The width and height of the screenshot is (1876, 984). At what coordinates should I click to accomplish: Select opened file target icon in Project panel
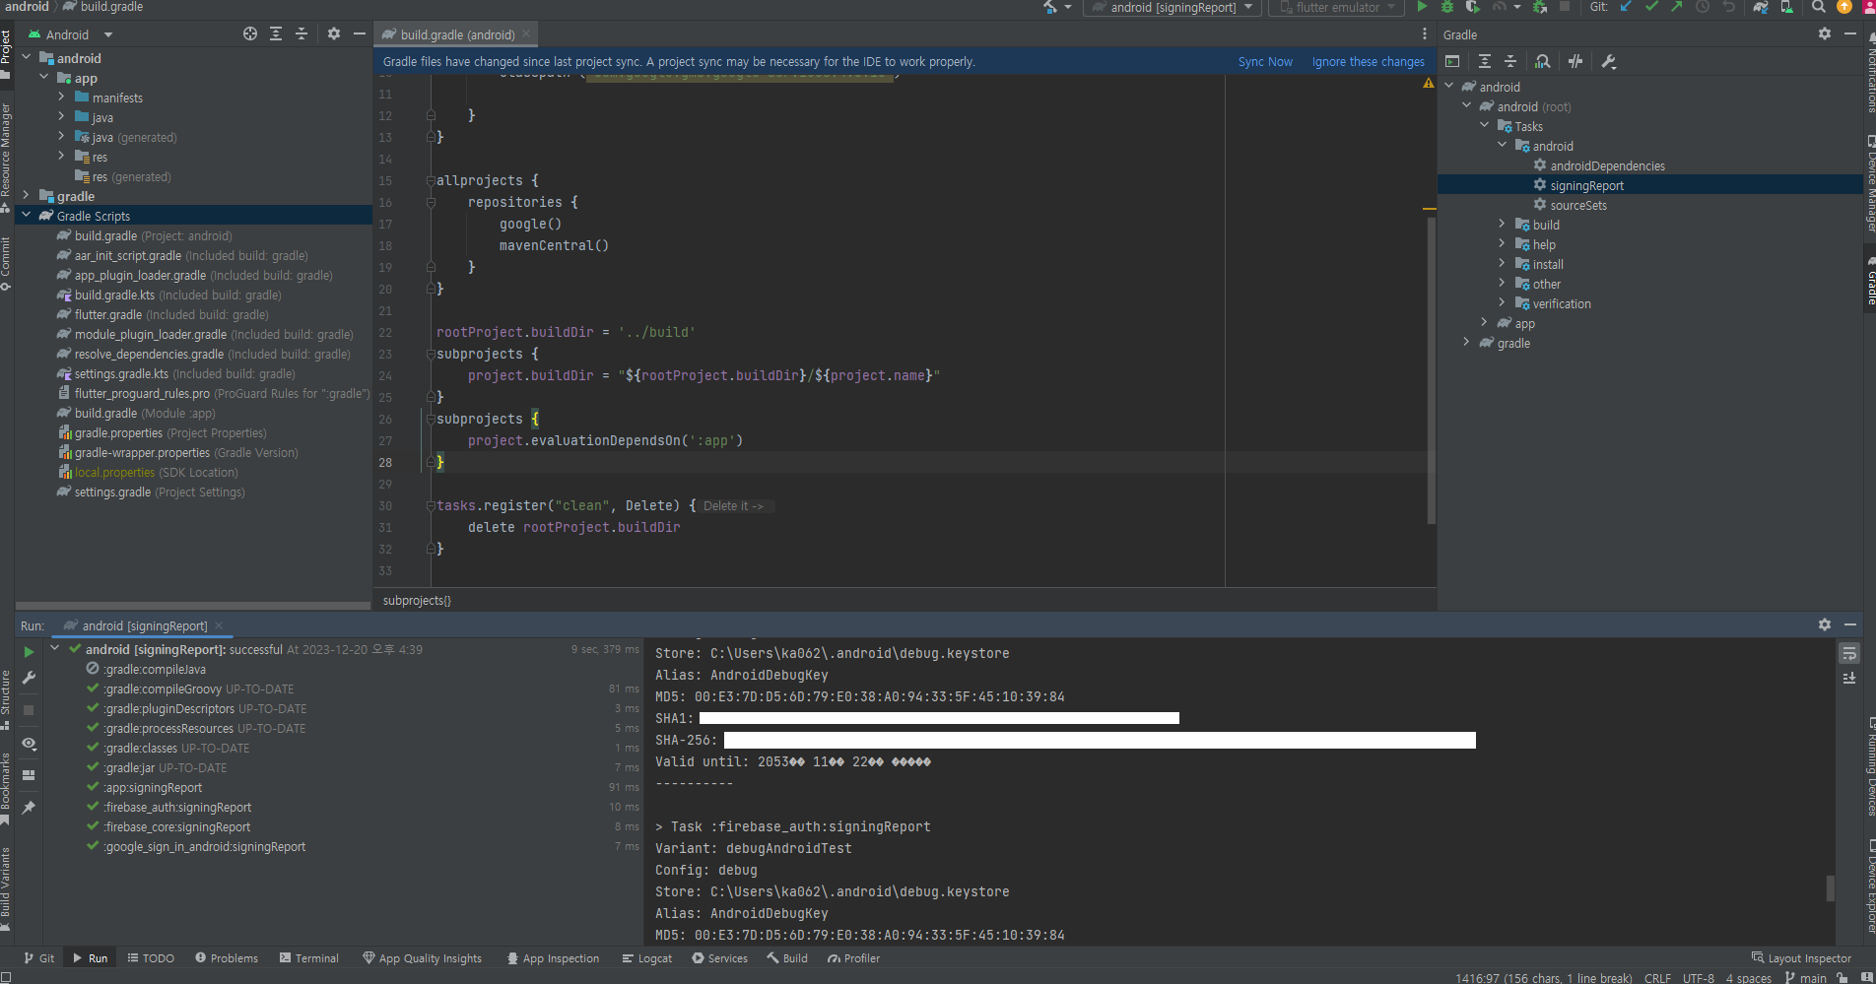(x=250, y=33)
